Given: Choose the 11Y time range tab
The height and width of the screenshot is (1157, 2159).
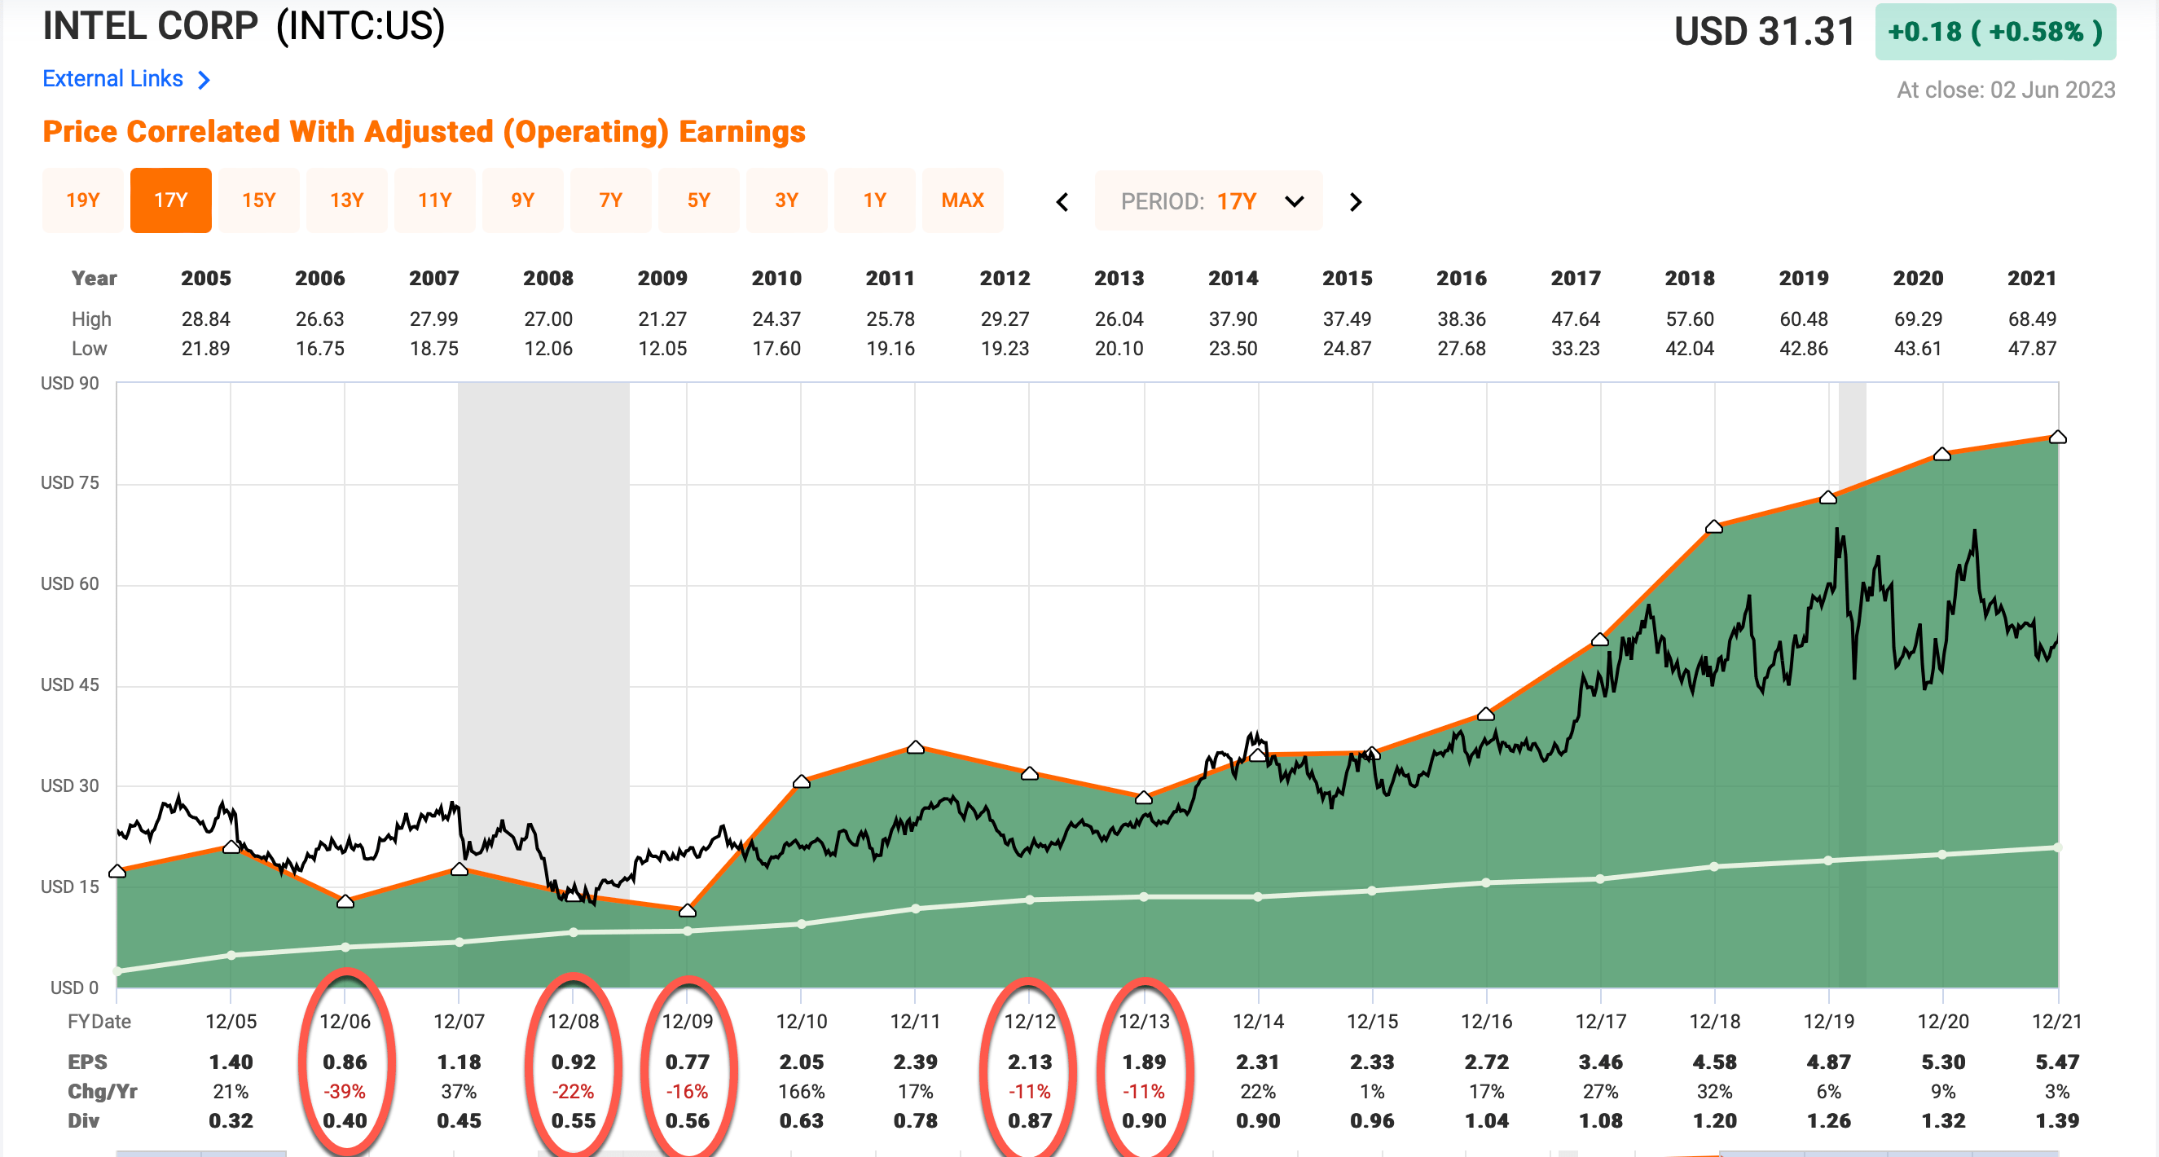Looking at the screenshot, I should pos(435,200).
